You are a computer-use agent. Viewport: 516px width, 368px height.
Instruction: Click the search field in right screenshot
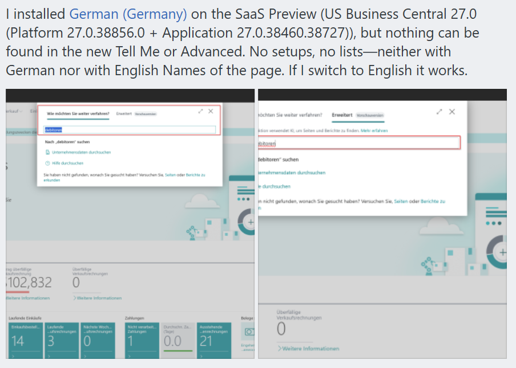click(360, 144)
